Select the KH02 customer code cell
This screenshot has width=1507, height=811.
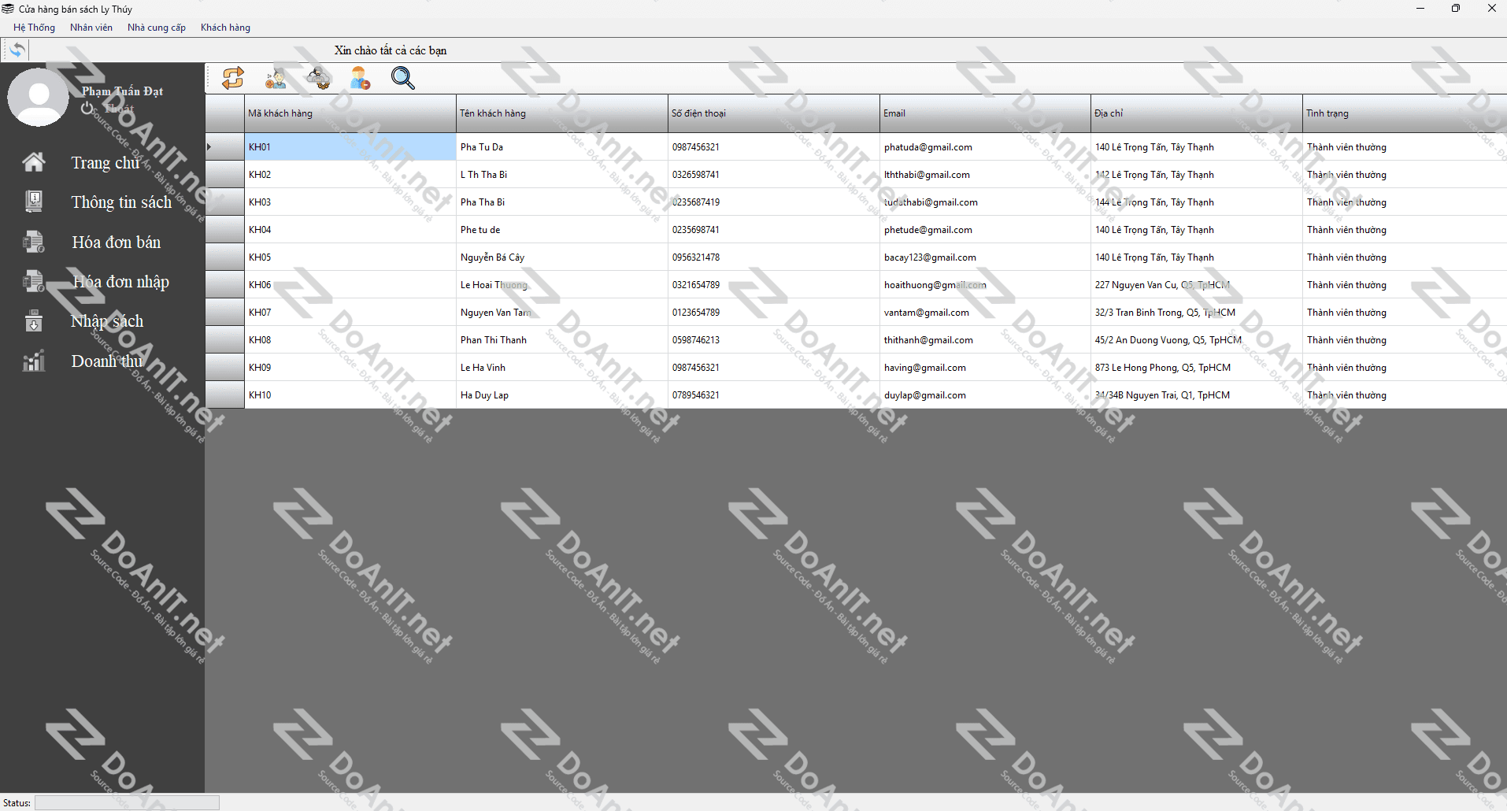point(350,174)
